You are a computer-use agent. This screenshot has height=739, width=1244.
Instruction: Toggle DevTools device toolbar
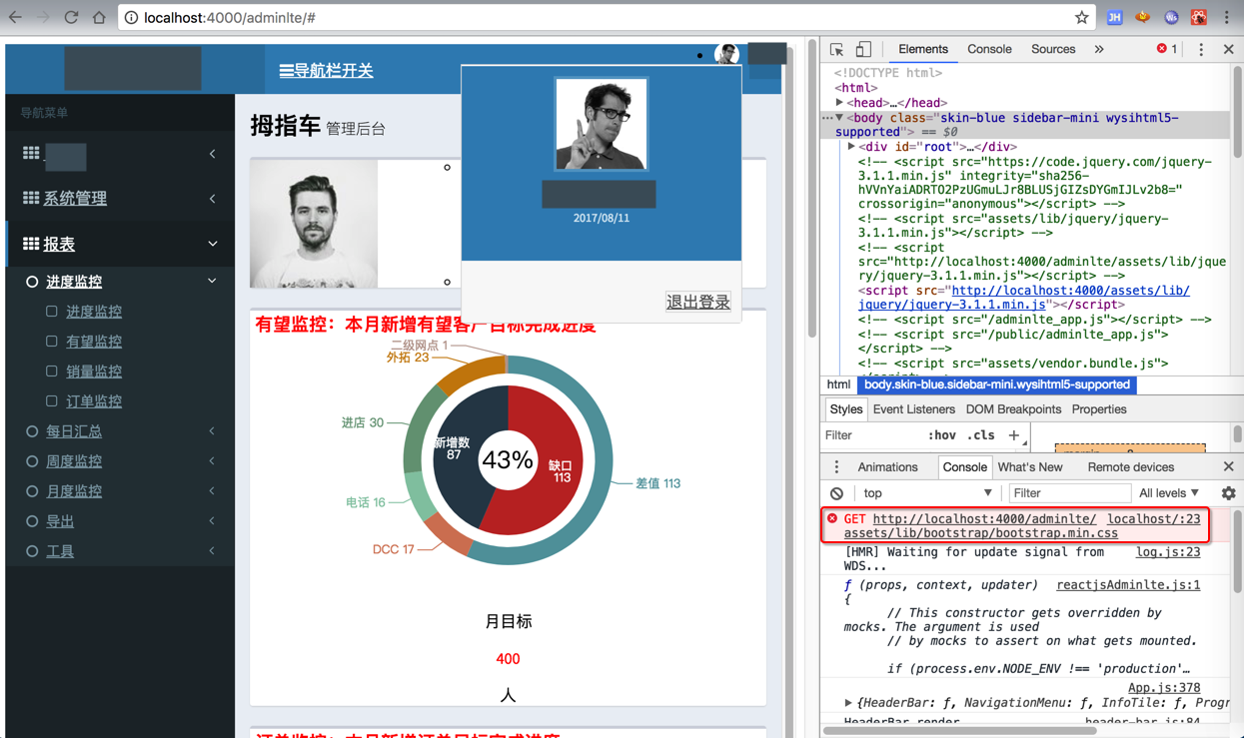(863, 49)
